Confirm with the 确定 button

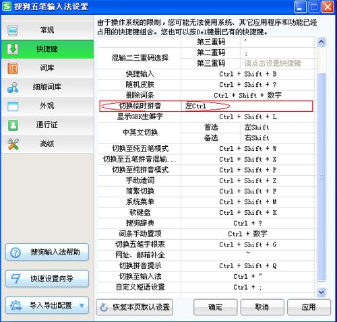point(215,307)
